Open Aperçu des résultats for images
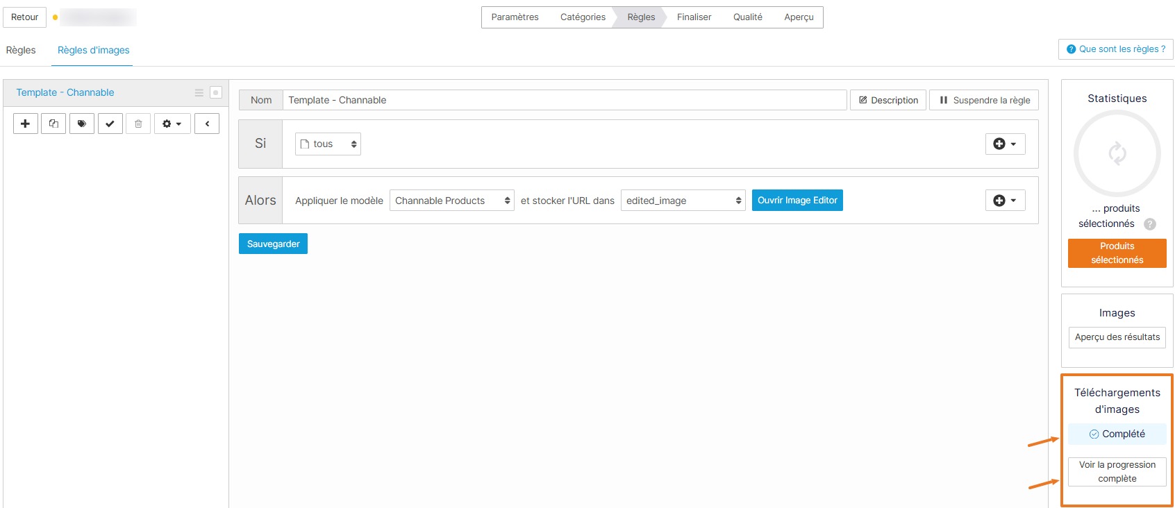Viewport: 1175px width, 508px height. (1117, 337)
